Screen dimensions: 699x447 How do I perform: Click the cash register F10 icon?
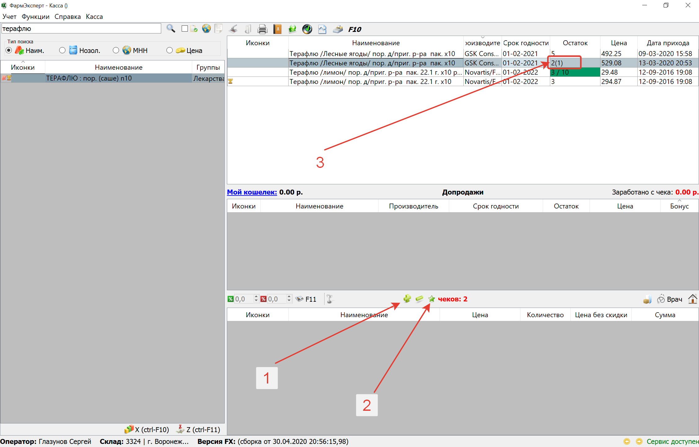tap(338, 29)
